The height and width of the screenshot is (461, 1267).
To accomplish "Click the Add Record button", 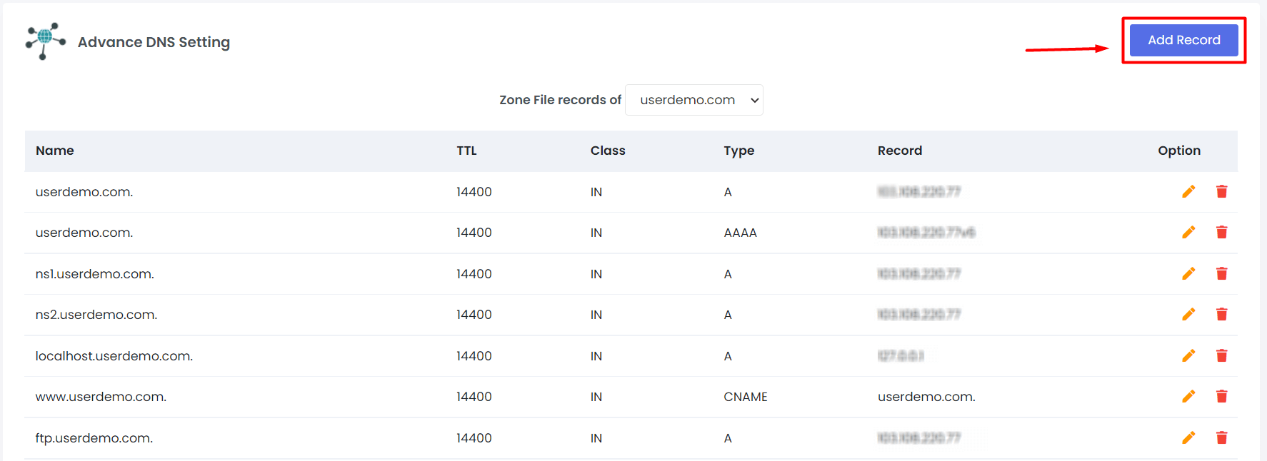I will click(1183, 40).
